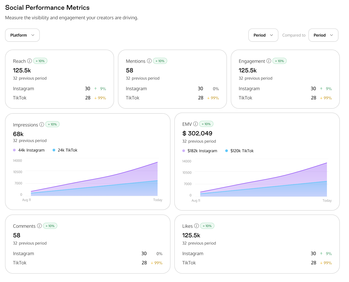349x282 pixels.
Task: Open the Period dropdown after 'Compared to'
Action: pyautogui.click(x=323, y=35)
